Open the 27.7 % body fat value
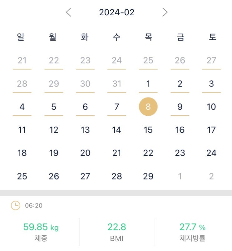The image size is (232, 251). [x=192, y=227]
